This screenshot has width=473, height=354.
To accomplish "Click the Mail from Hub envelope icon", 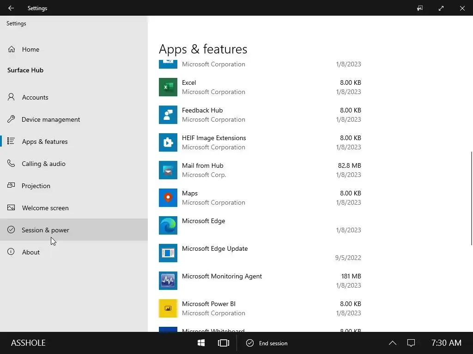I will [x=168, y=170].
